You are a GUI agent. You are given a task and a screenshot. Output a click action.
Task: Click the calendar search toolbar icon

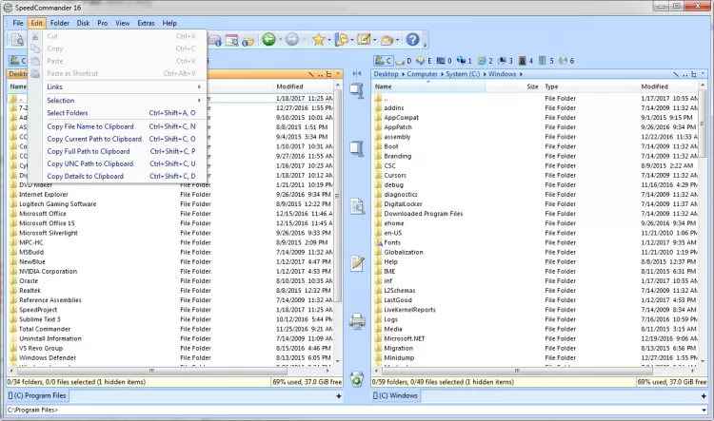pyautogui.click(x=231, y=40)
